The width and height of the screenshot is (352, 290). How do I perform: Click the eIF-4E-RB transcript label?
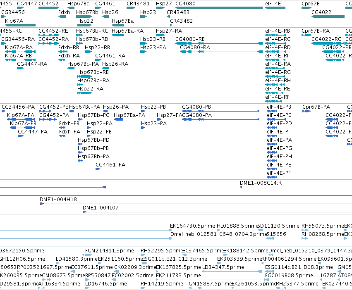[278, 31]
